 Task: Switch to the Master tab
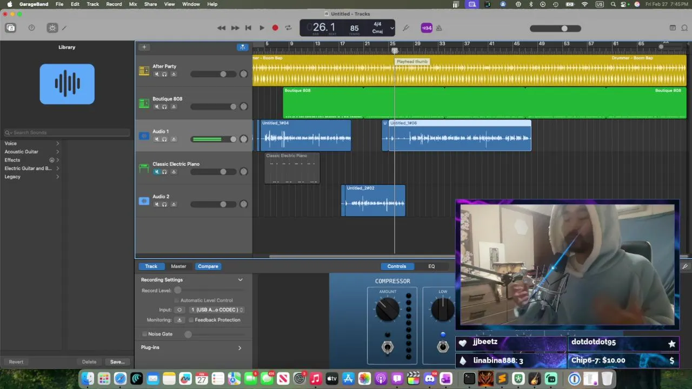(x=178, y=266)
